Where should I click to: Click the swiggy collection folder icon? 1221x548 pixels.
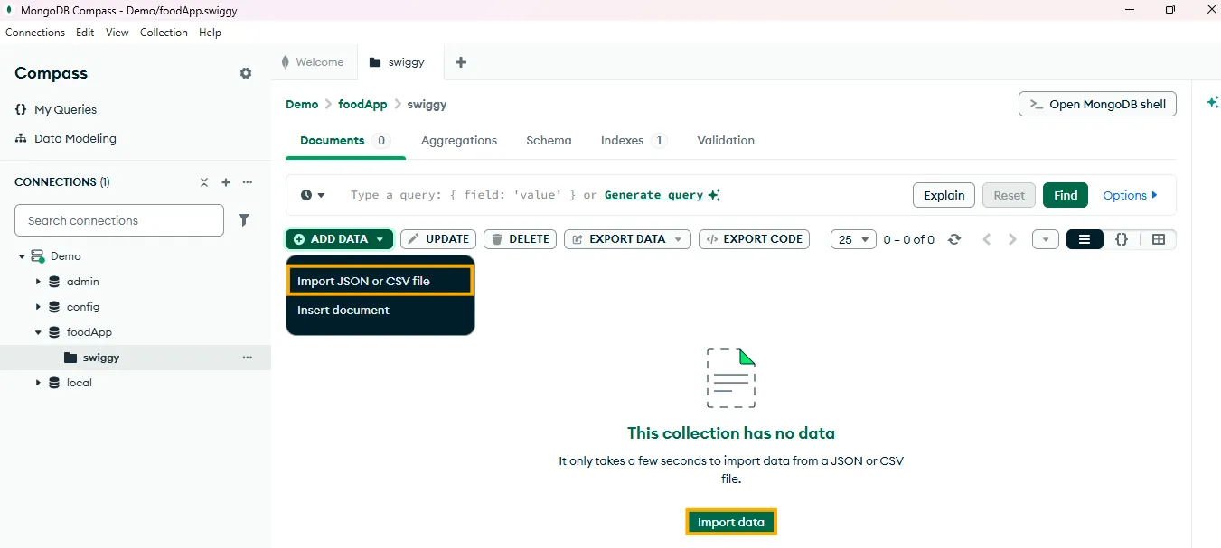click(70, 358)
